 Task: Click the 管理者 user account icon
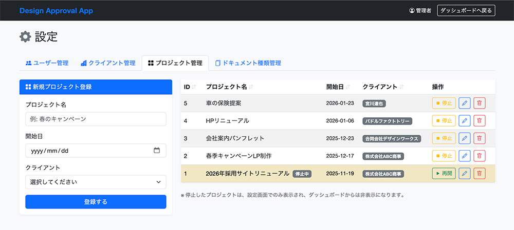(x=412, y=10)
